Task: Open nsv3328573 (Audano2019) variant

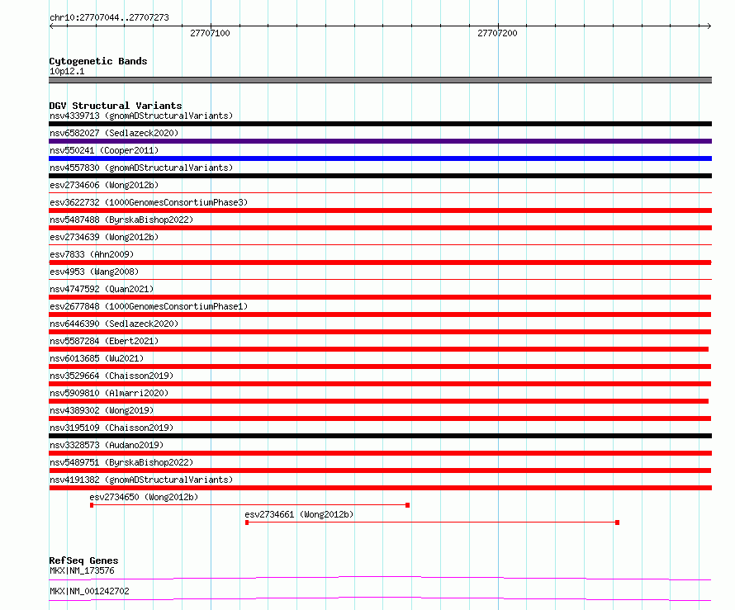Action: pos(107,445)
